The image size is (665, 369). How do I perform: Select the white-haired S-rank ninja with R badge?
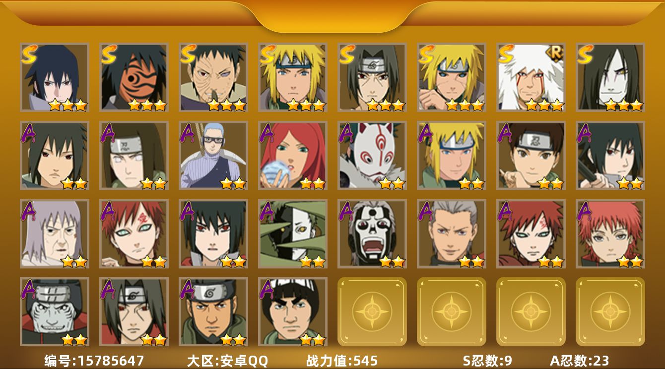coord(531,77)
